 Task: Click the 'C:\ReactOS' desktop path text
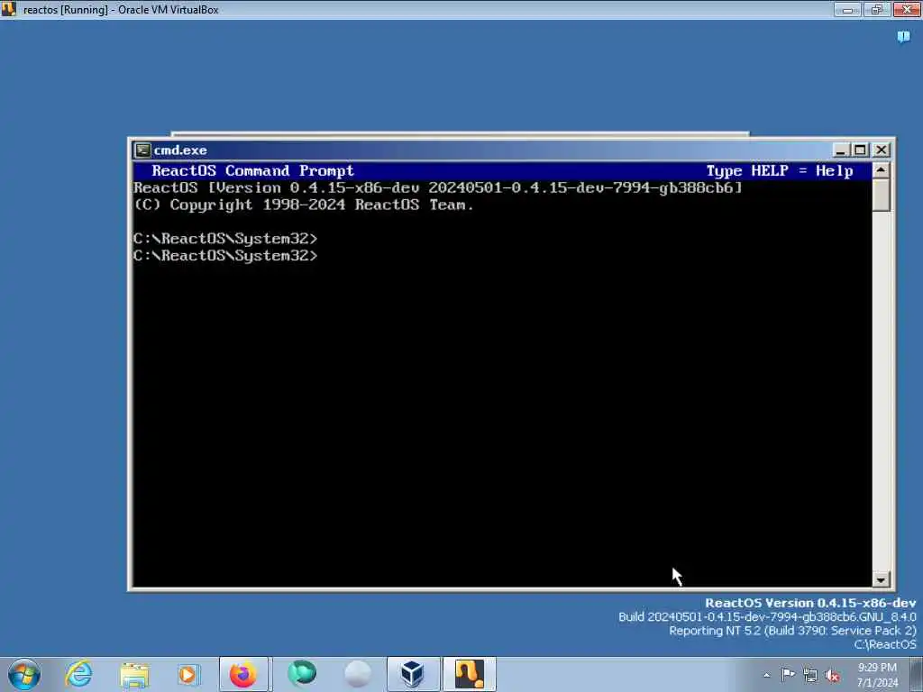coord(885,644)
